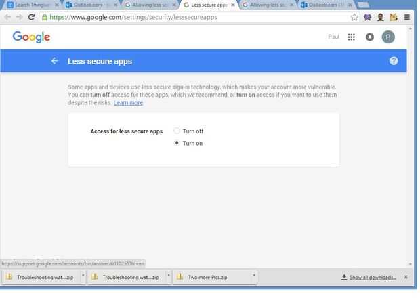
Task: Expand options for second Troubleshooting zip download
Action: pos(169,275)
